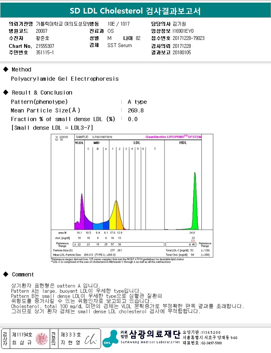Click the handwritten signature next to 지현영
The height and width of the screenshot is (353, 271).
[90, 339]
